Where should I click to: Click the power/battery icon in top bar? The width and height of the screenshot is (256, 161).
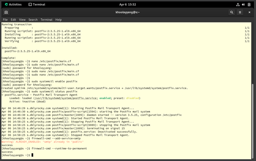249,5
